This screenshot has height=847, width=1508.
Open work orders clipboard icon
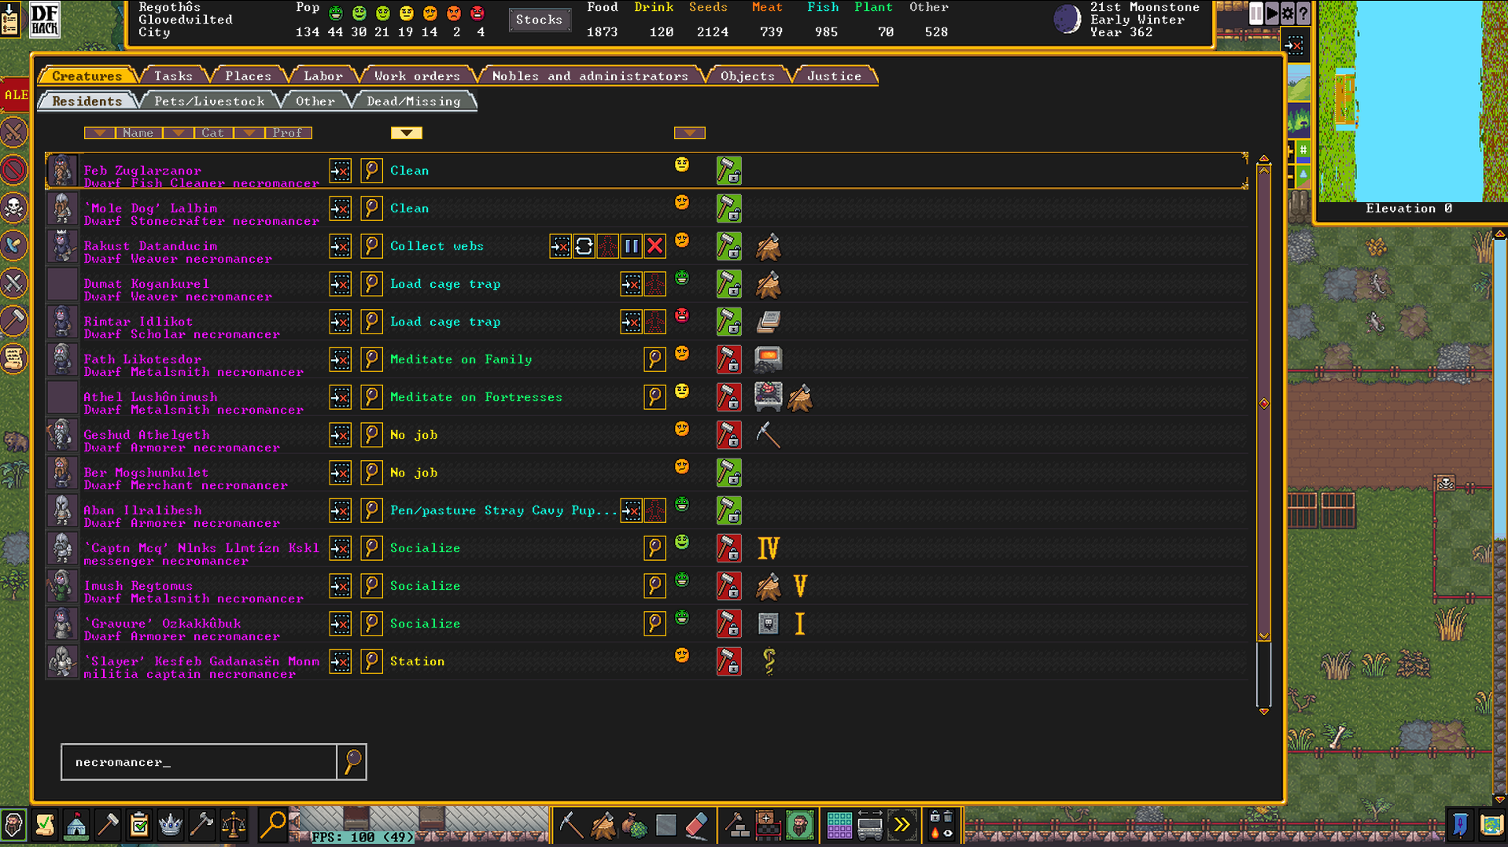139,825
